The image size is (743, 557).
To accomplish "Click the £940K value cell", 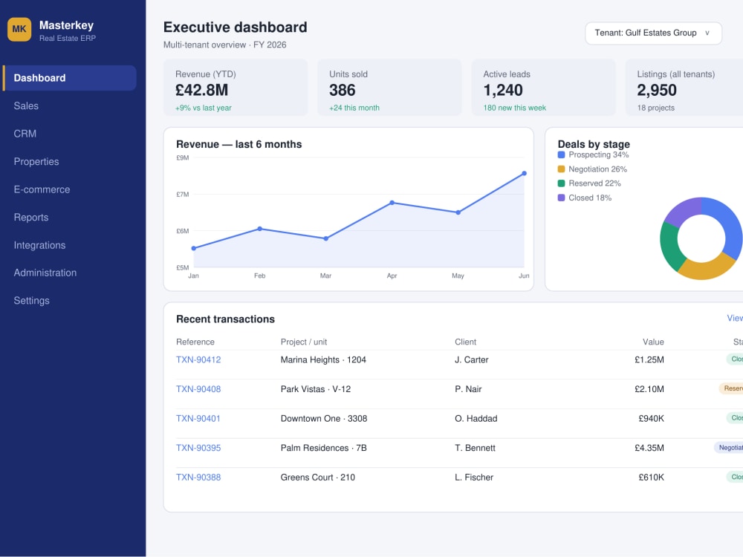I will [x=651, y=419].
